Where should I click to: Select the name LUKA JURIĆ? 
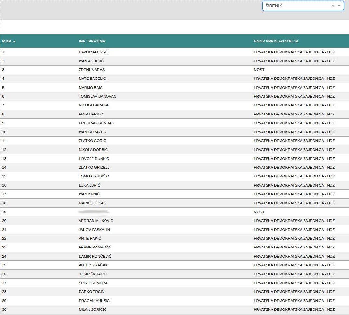coord(89,185)
